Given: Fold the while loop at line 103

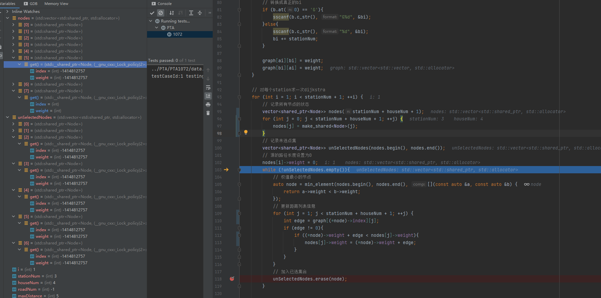Looking at the screenshot, I should 239,170.
